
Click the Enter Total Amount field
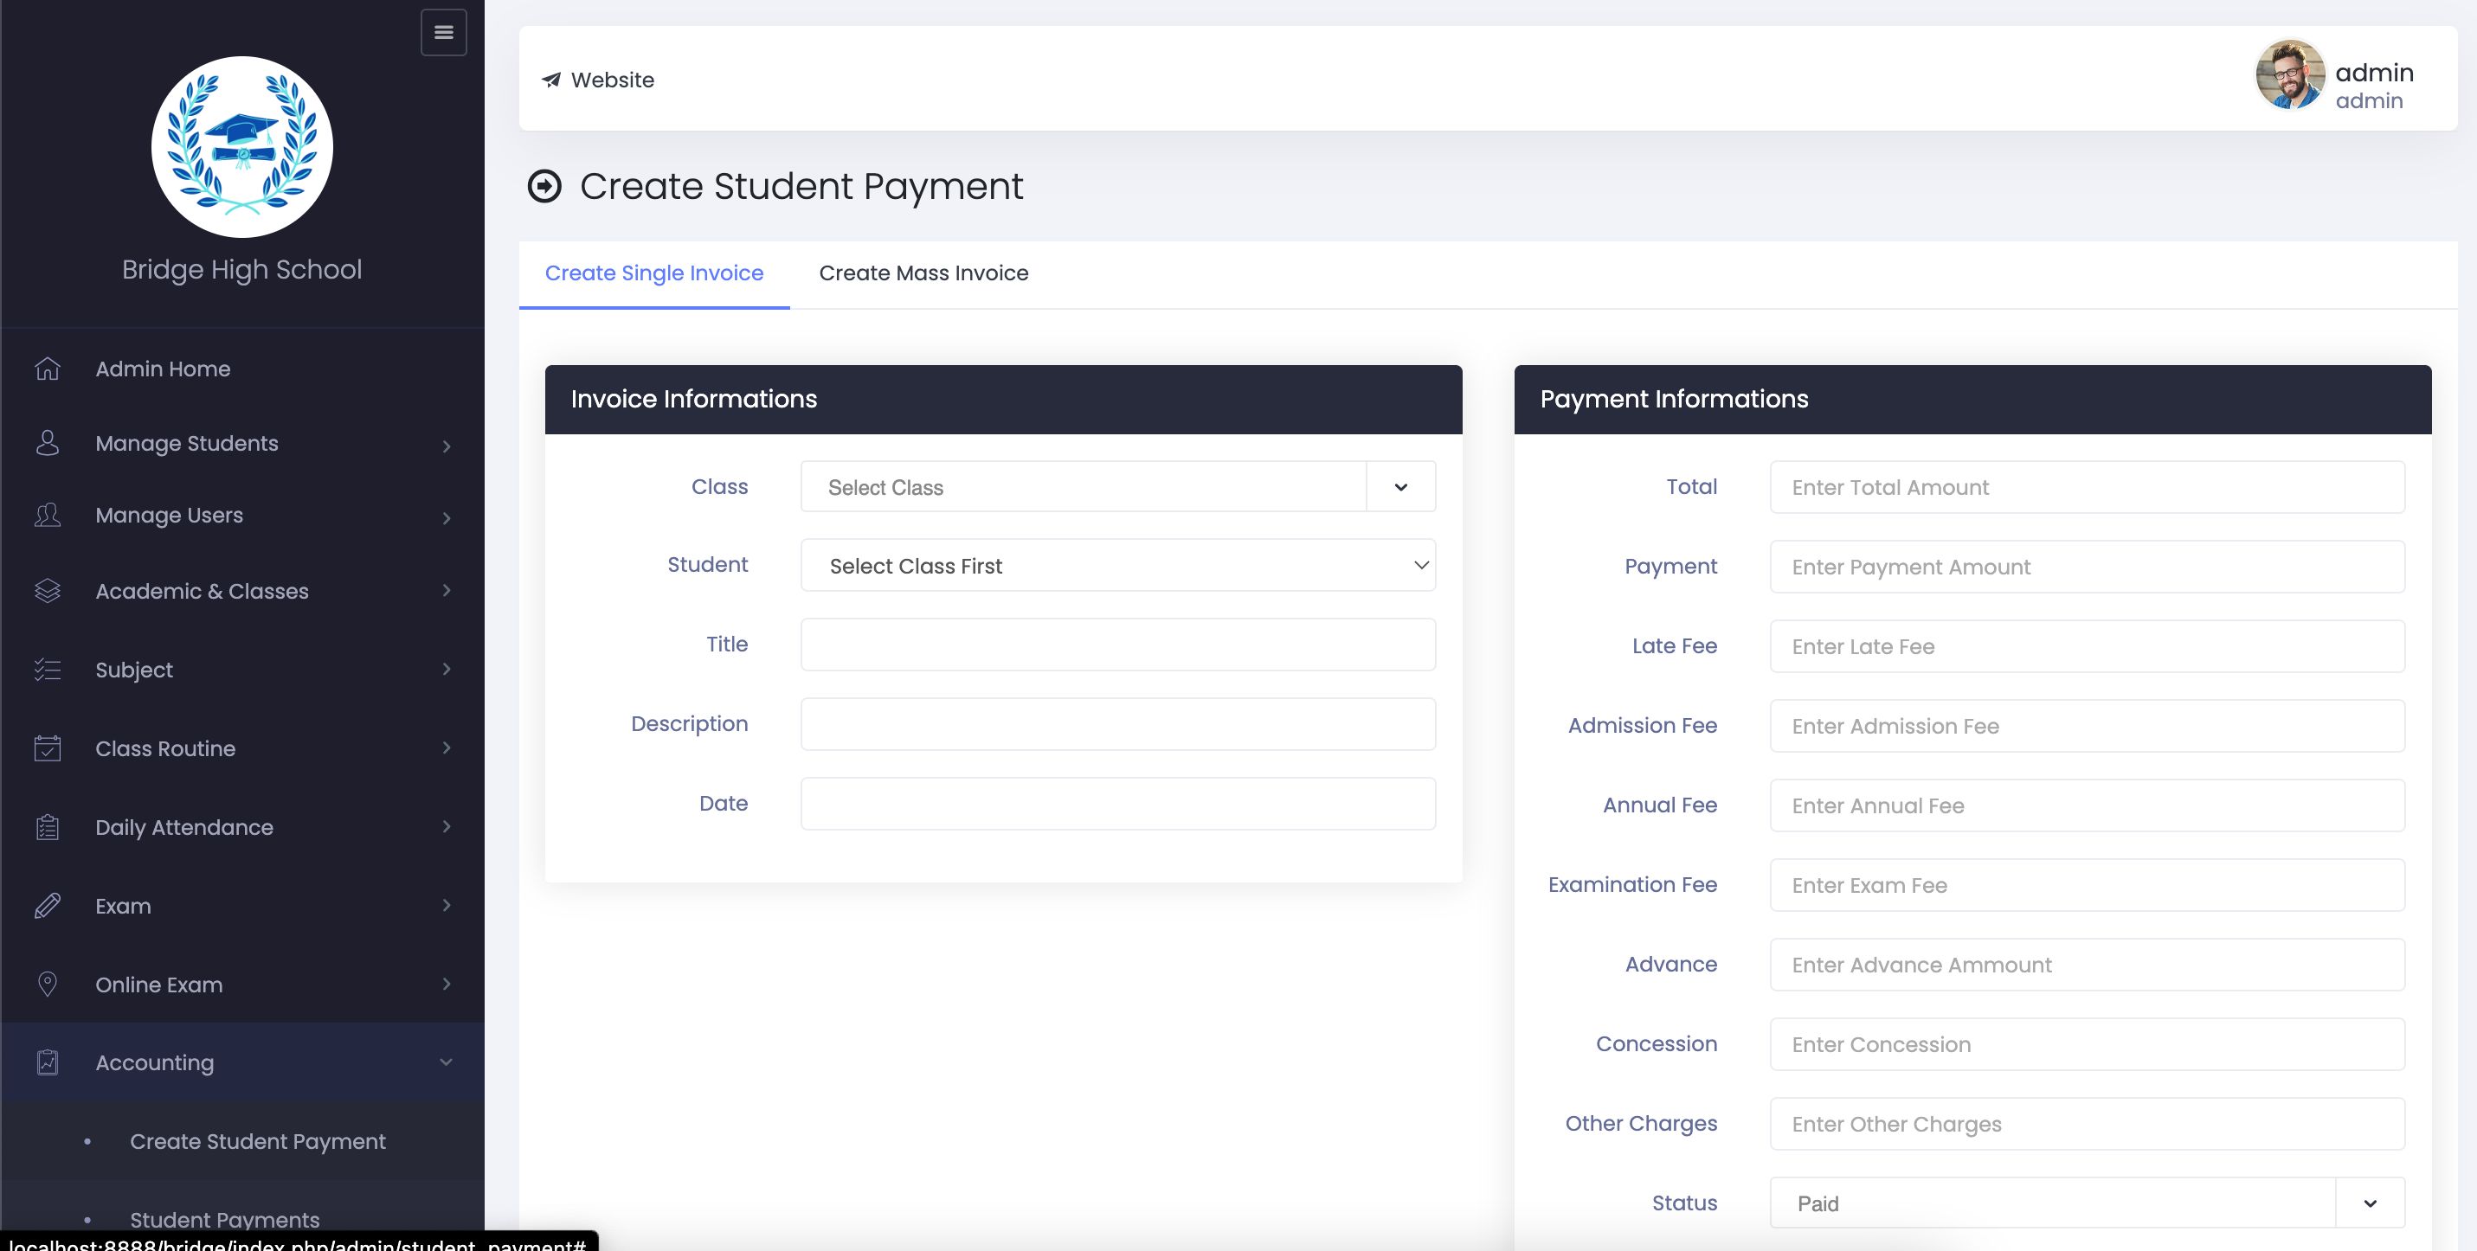click(2087, 487)
